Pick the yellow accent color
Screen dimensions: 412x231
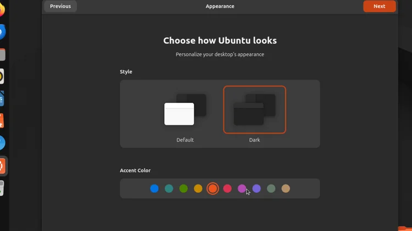coord(198,188)
